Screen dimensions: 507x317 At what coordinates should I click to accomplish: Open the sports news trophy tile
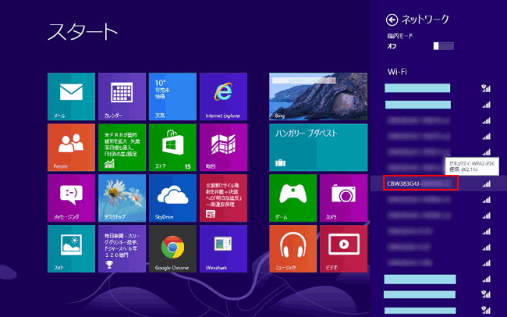pos(122,248)
